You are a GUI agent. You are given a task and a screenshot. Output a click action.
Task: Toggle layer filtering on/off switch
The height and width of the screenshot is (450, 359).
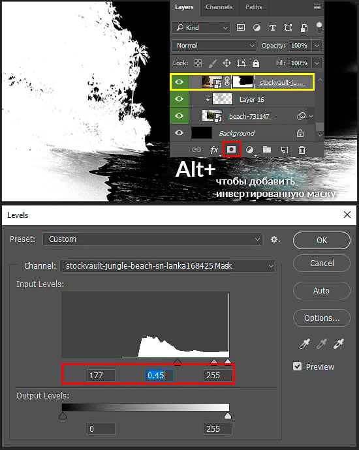tap(319, 27)
